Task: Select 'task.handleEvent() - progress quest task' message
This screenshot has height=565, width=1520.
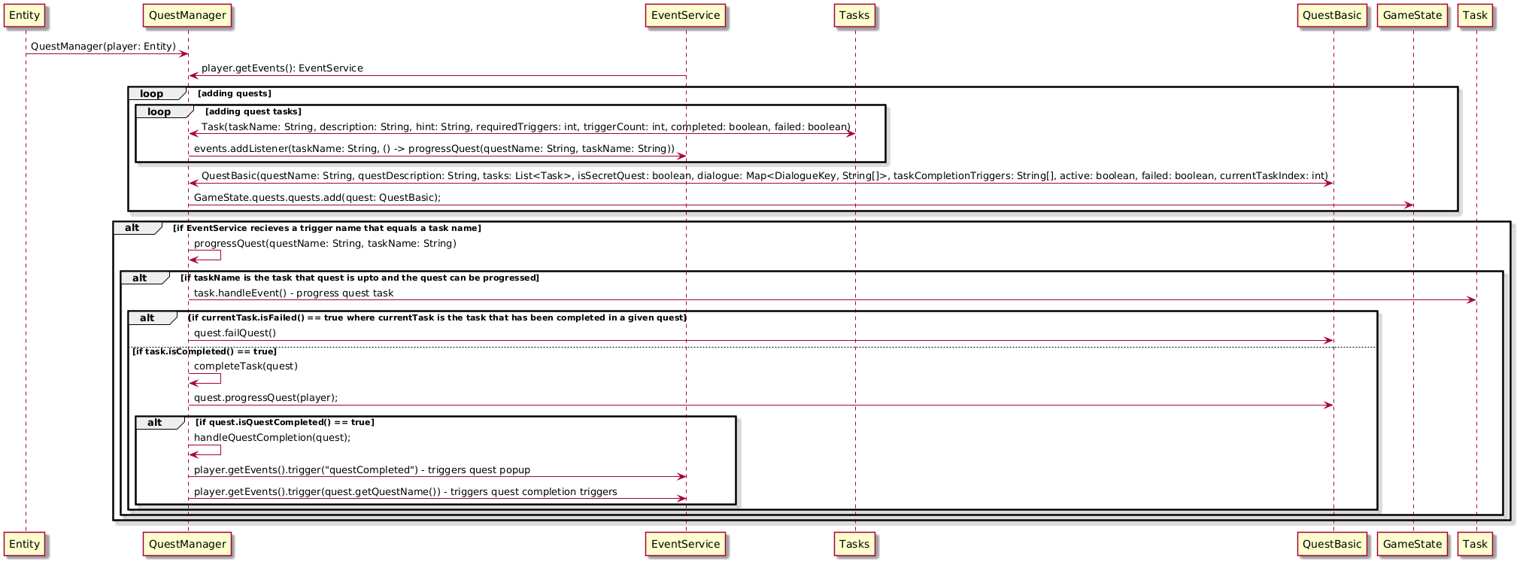Action: [293, 293]
